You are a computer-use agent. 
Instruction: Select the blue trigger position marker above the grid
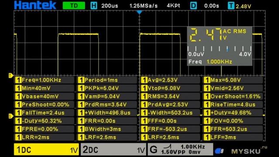coord(139,12)
